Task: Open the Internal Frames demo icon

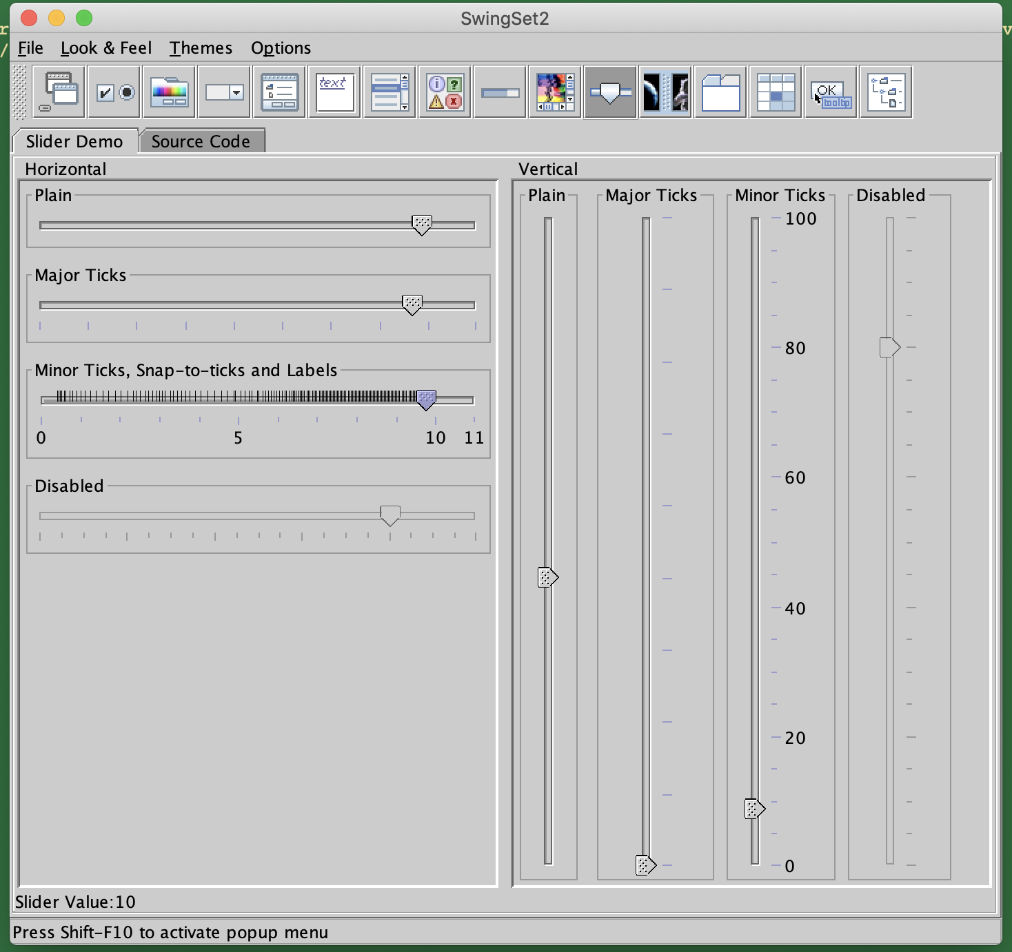Action: click(x=59, y=92)
